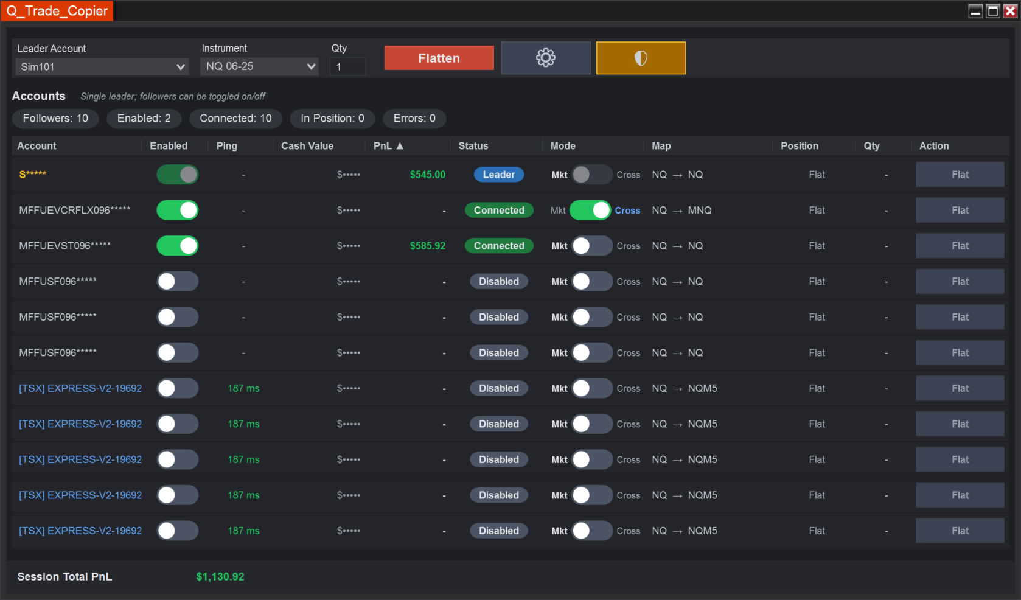Sort by the Cash Value column header

(x=307, y=146)
